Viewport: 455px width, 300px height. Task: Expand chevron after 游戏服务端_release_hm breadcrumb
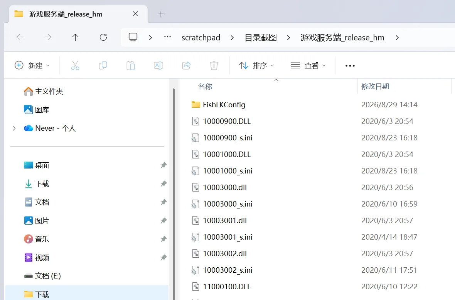pos(397,37)
